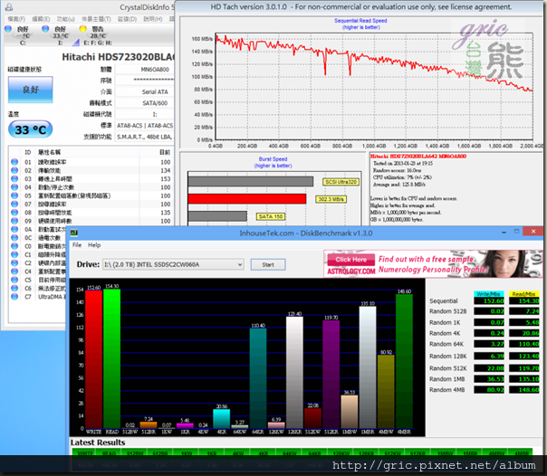Open 佈景主題(T) menu in CrystalDiskInfo
This screenshot has height=476, width=547.
(96, 19)
